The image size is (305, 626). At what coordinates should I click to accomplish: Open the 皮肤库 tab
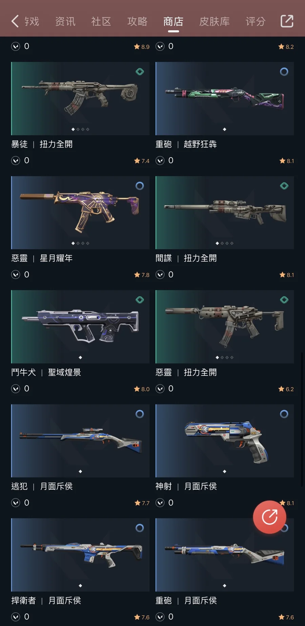tap(214, 21)
